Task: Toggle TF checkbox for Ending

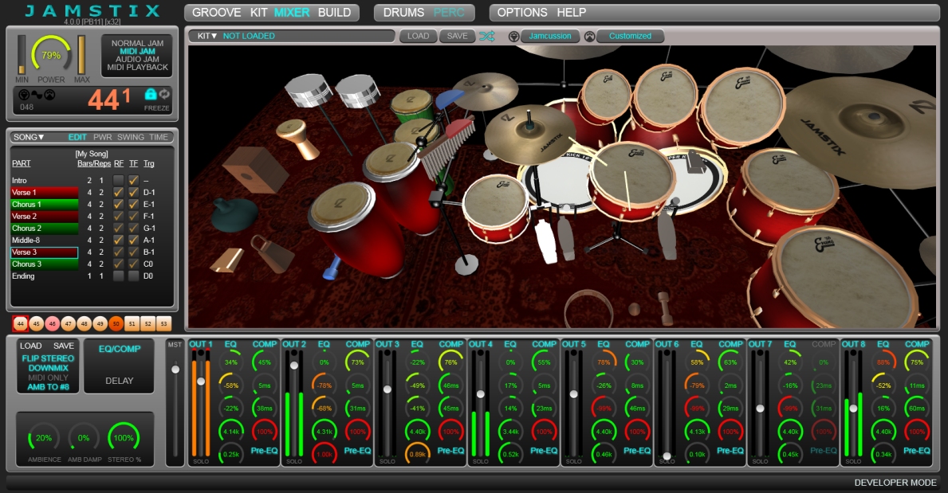Action: point(134,276)
